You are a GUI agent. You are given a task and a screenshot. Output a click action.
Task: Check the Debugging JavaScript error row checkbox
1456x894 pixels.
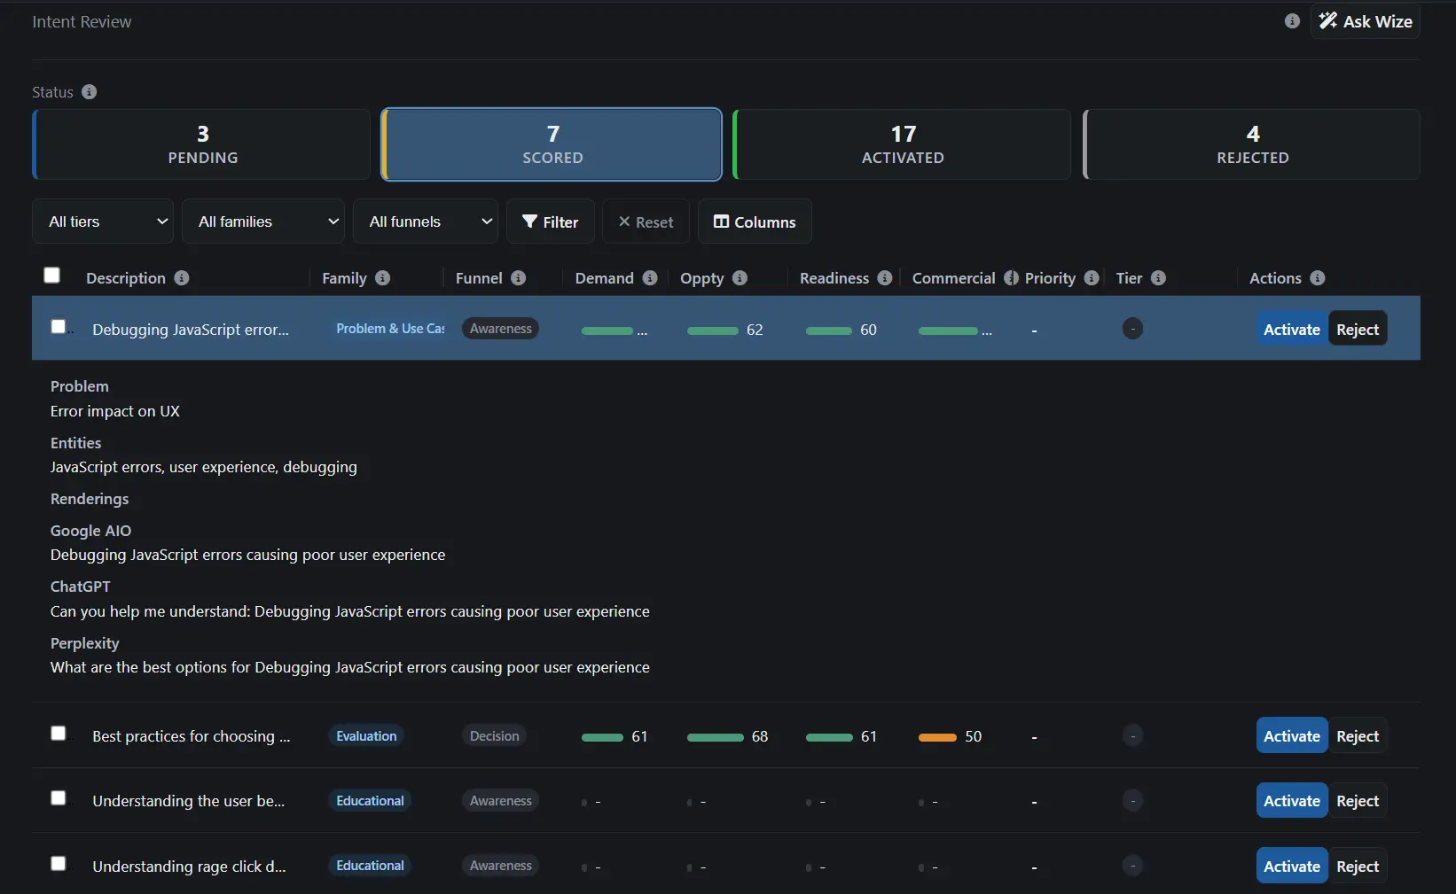pos(59,327)
